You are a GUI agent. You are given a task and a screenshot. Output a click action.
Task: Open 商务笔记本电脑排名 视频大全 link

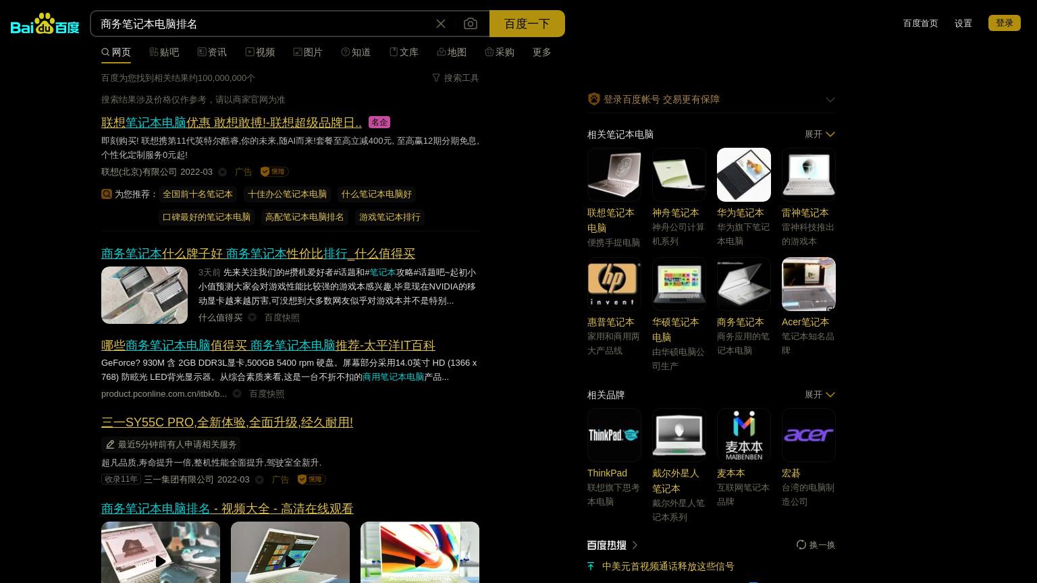point(228,509)
